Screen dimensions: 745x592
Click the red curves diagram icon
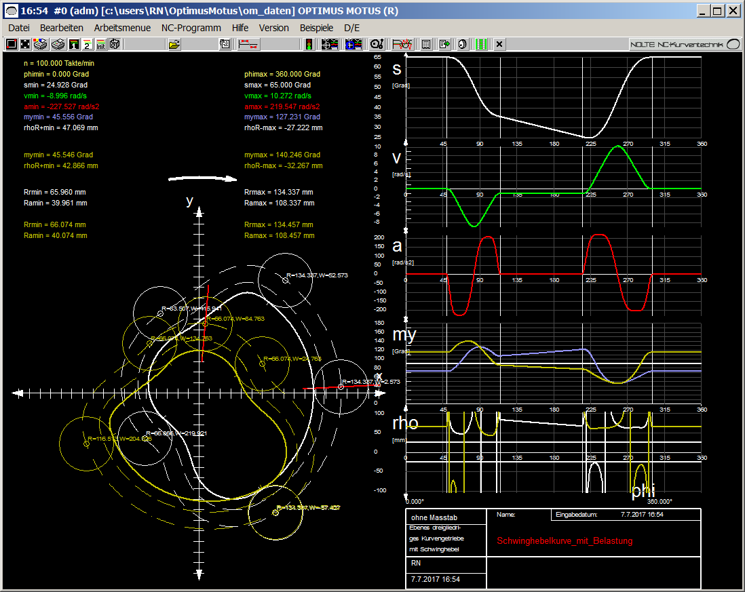402,44
